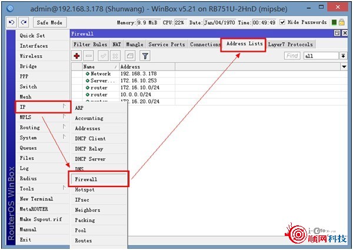353x250 pixels.
Task: Expand the Tools submenu
Action: (x=42, y=188)
